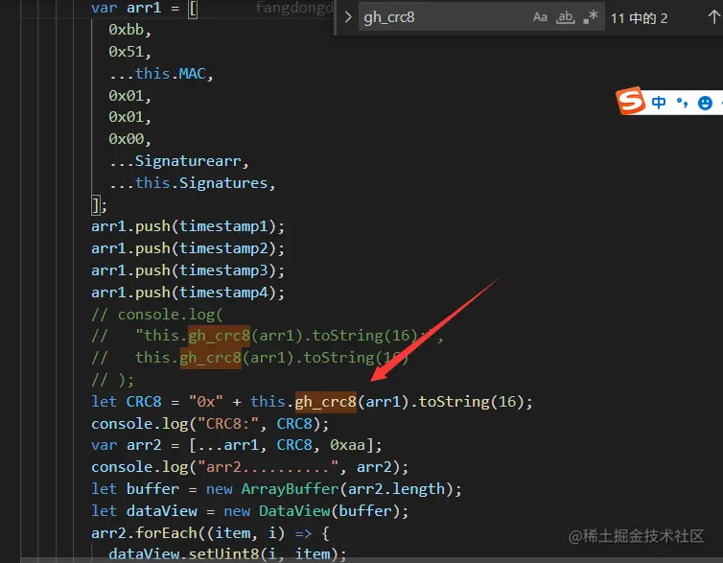Click the "arr2.forEach((item, i) =>" line
Image resolution: width=723 pixels, height=563 pixels.
[x=210, y=533]
